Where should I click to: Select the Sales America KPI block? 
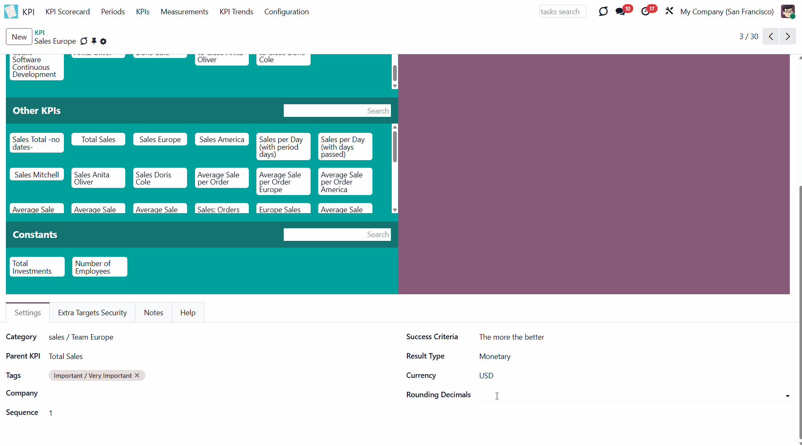click(x=222, y=140)
